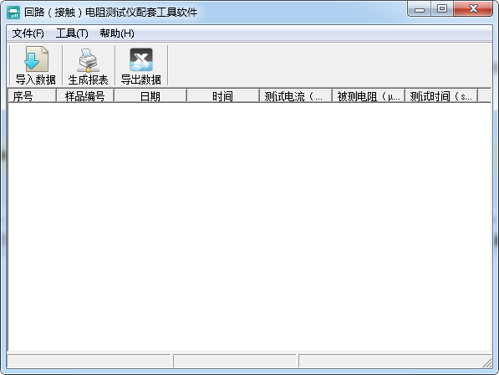Click the 生成报表 printer report icon

(x=88, y=60)
